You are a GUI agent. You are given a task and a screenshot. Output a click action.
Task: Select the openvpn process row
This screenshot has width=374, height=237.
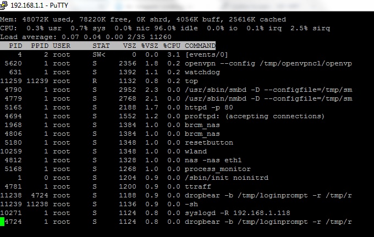click(x=176, y=63)
